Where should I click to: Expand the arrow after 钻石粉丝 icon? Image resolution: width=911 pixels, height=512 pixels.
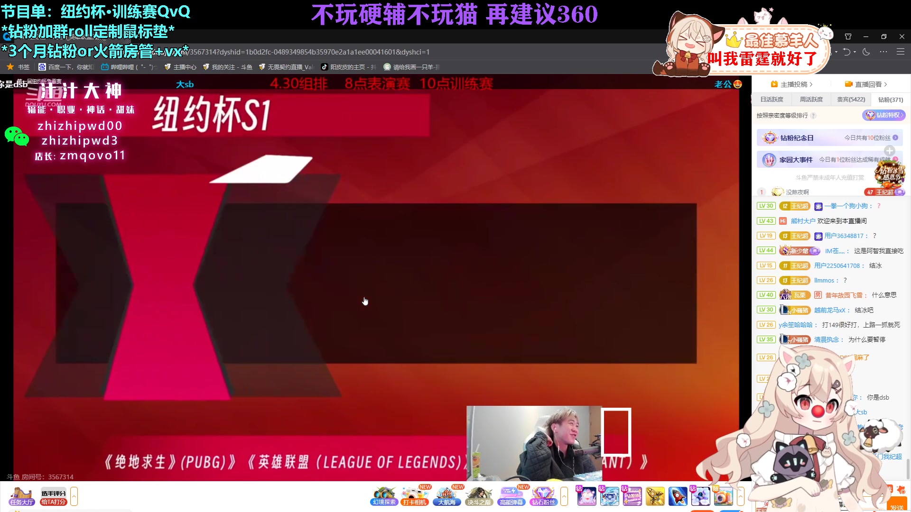click(564, 496)
